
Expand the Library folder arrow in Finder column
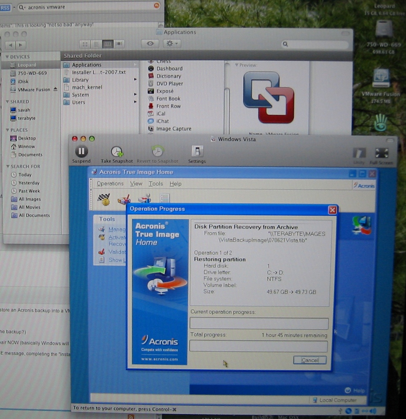pyautogui.click(x=135, y=80)
